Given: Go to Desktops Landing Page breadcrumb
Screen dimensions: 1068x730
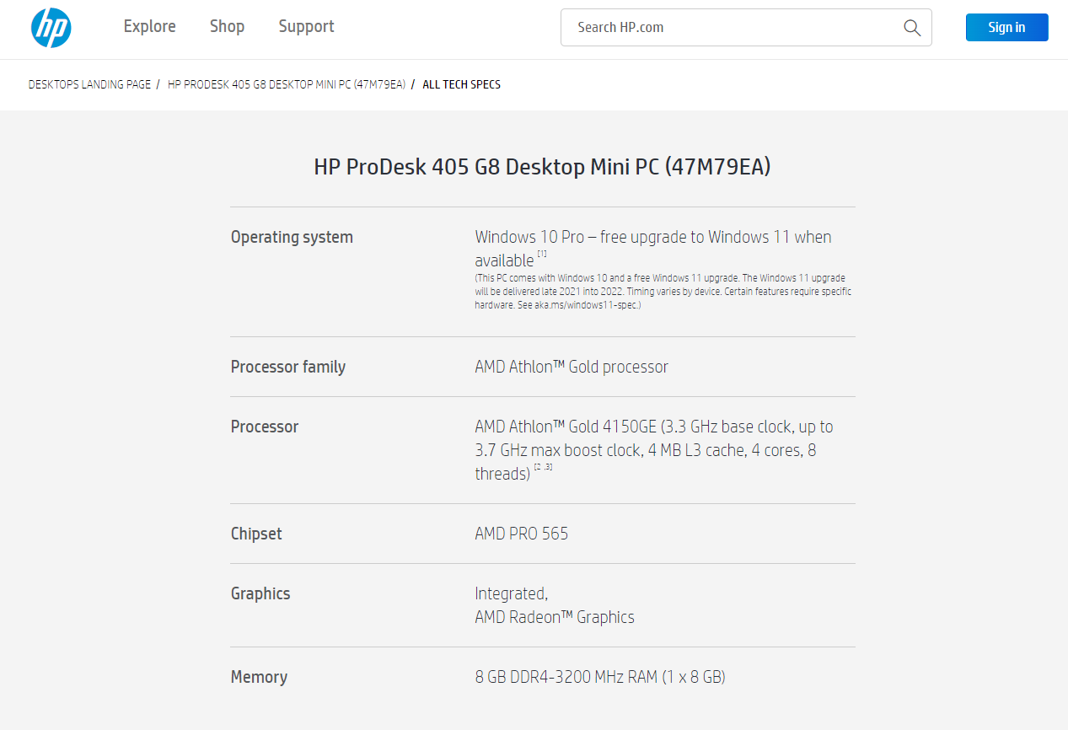Looking at the screenshot, I should [89, 84].
